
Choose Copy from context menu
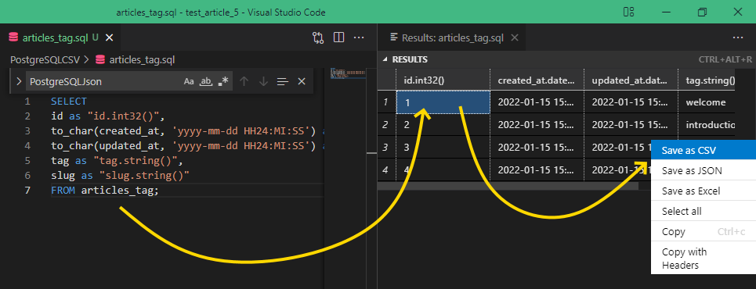[704, 231]
